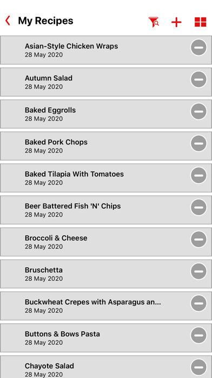The width and height of the screenshot is (212, 378).
Task: Delete the Autumn Salad recipe
Action: 198,79
